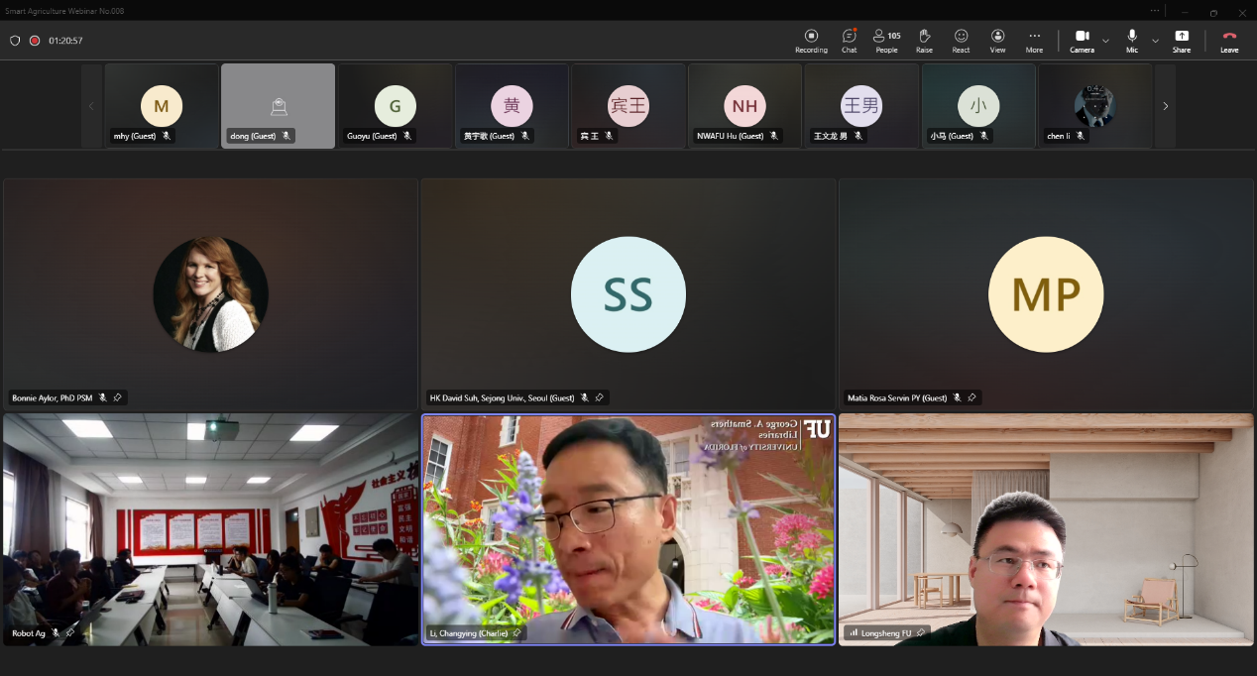This screenshot has height=676, width=1257.
Task: Open the React emoji options
Action: [x=961, y=40]
